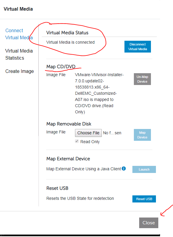Viewport: 173px width, 237px height.
Task: Click the Disconnect Virtual Media button
Action: [138, 47]
